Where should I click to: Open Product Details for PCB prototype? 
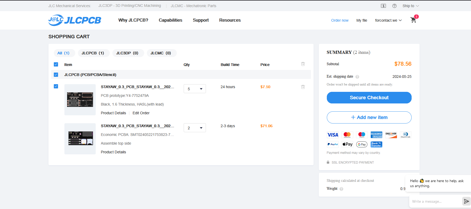coord(113,113)
